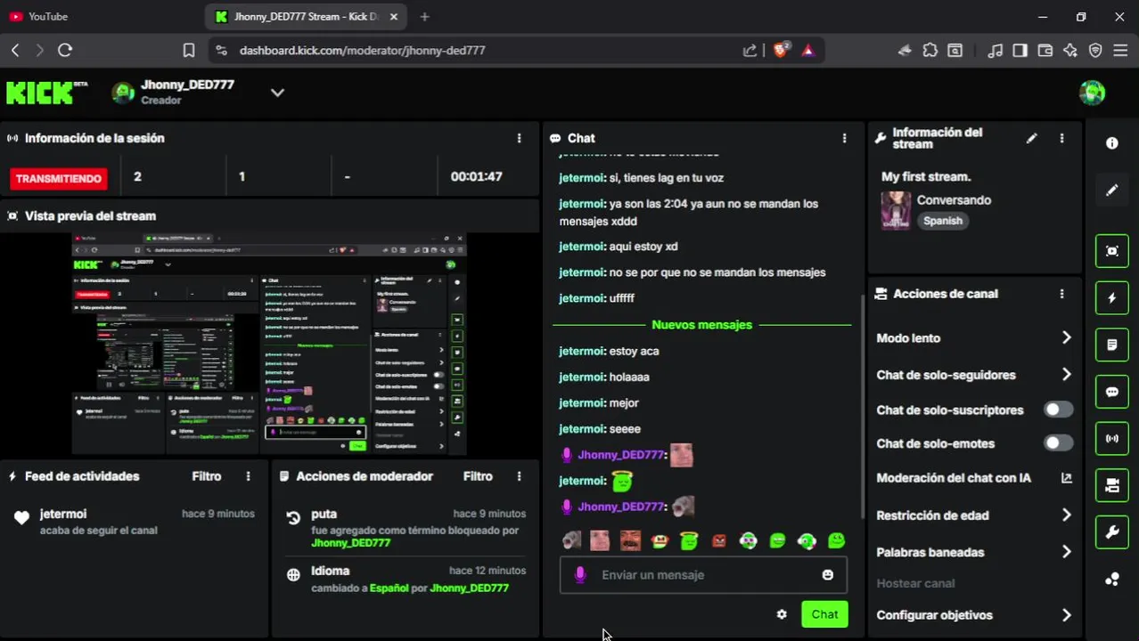This screenshot has width=1139, height=641.
Task: Click the TRANSMITIENDO live badge
Action: (58, 179)
